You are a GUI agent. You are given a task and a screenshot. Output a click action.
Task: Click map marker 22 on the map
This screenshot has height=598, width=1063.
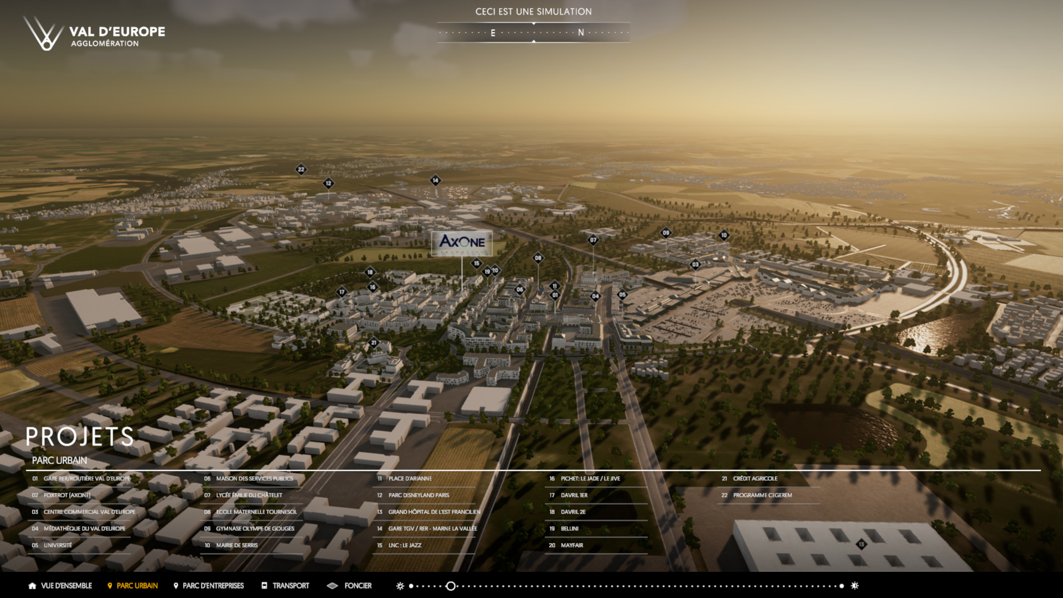301,169
